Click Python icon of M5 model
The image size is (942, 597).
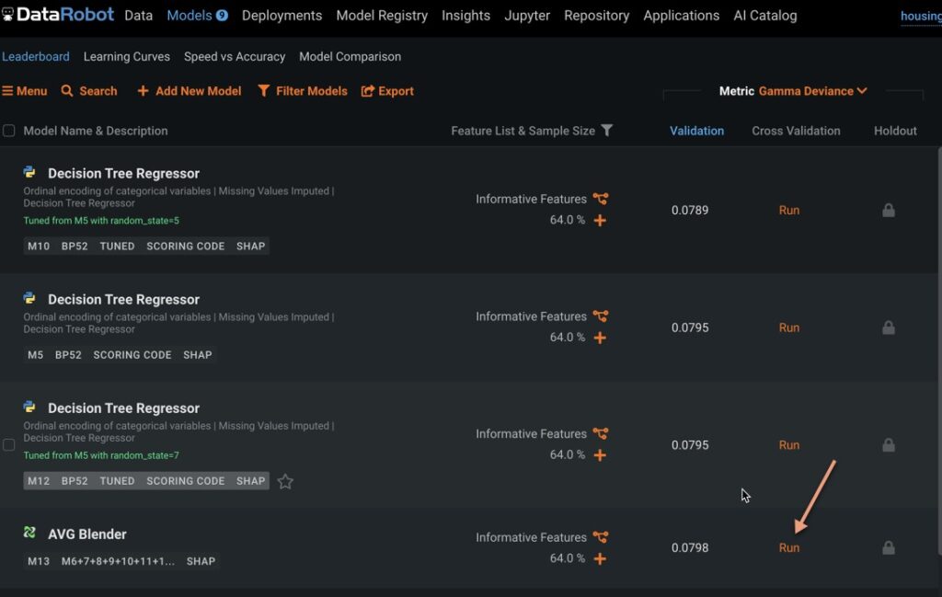29,298
